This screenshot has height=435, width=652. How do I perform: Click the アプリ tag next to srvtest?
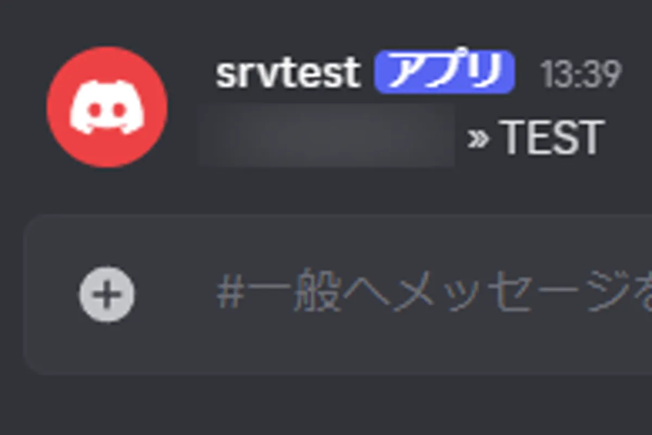[444, 72]
